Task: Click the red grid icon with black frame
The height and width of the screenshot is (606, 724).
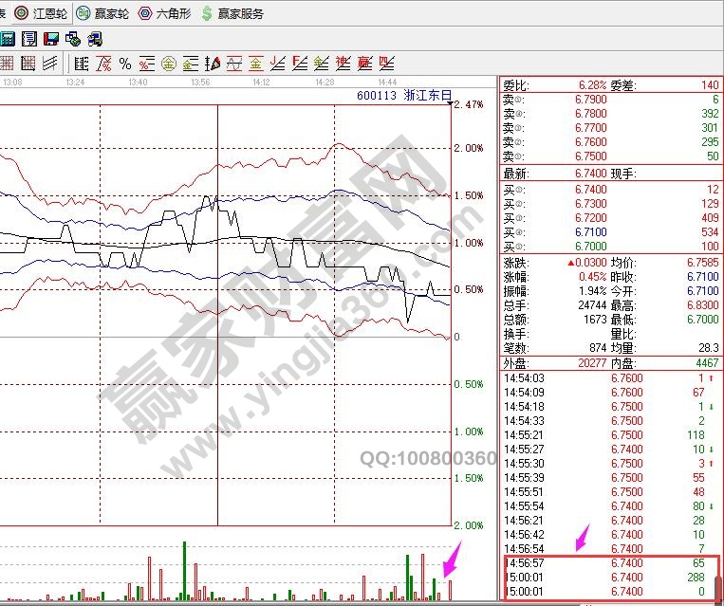Action: point(28,64)
